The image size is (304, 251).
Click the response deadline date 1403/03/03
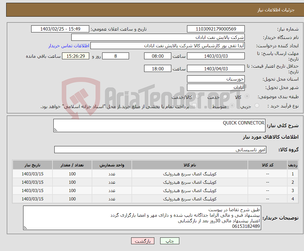[216, 56]
